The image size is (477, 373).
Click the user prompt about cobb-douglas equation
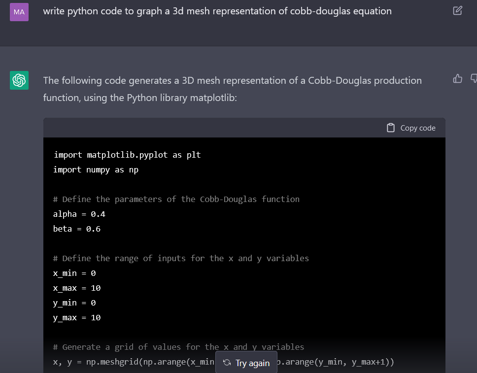pos(217,11)
